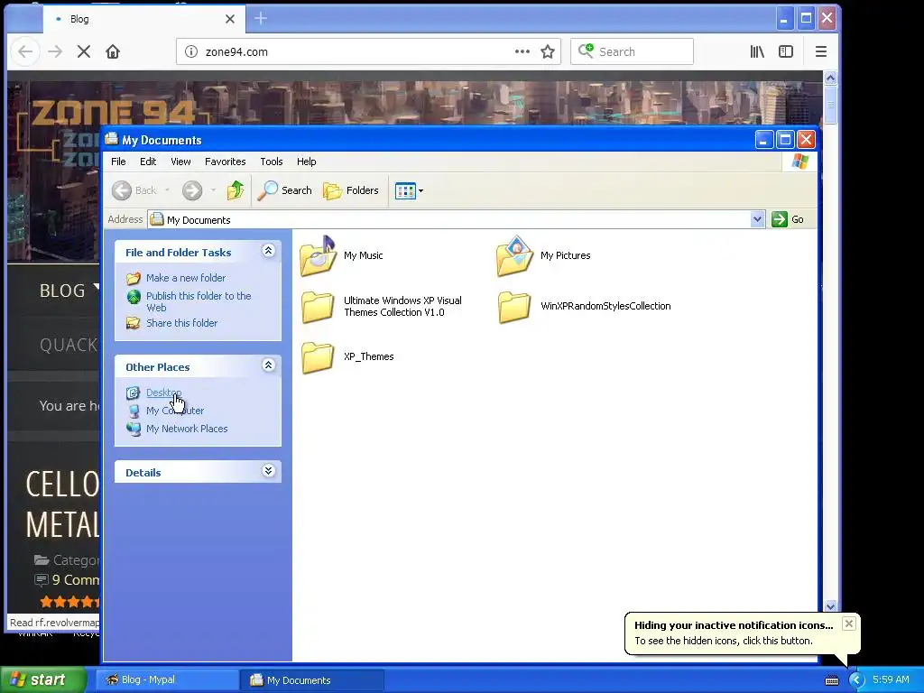Click the browser Search input field
Viewport: 924px width, 693px height.
pos(632,51)
